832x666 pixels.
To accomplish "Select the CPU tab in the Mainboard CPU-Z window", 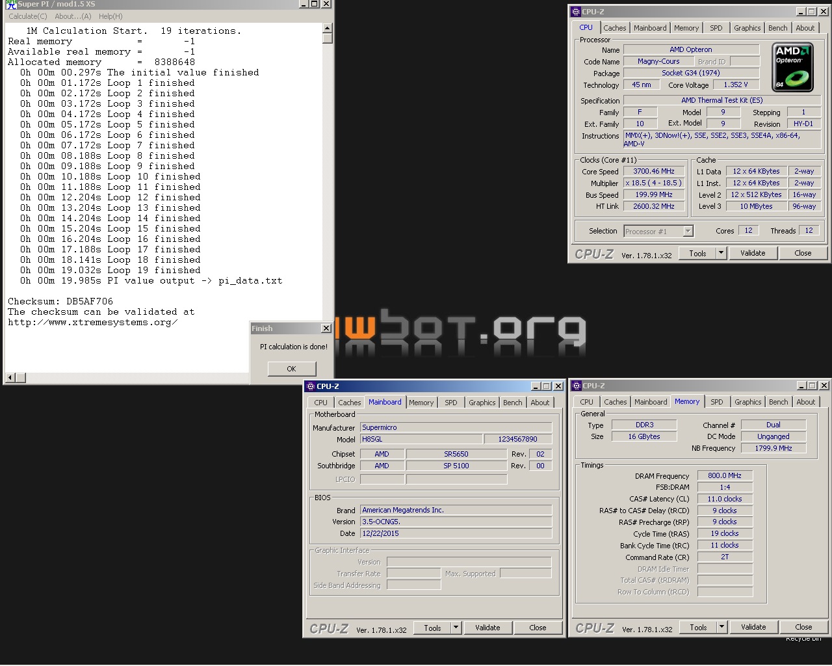I will [x=320, y=403].
